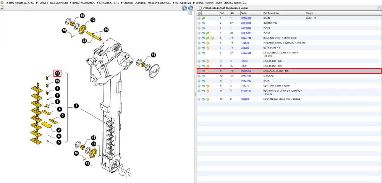Click the round icon in table header

(199, 13)
